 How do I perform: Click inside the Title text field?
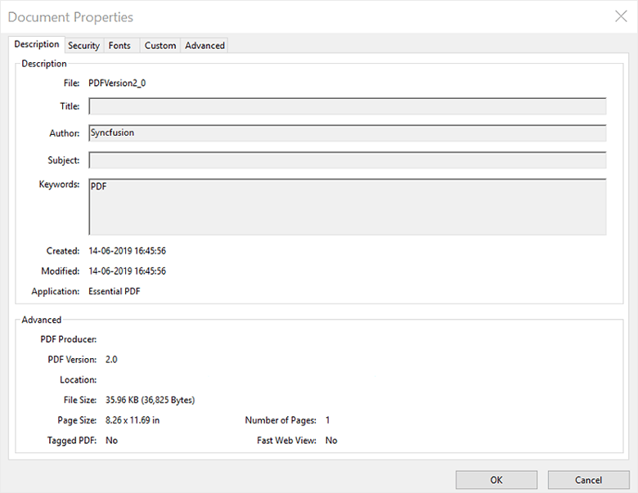tap(347, 106)
